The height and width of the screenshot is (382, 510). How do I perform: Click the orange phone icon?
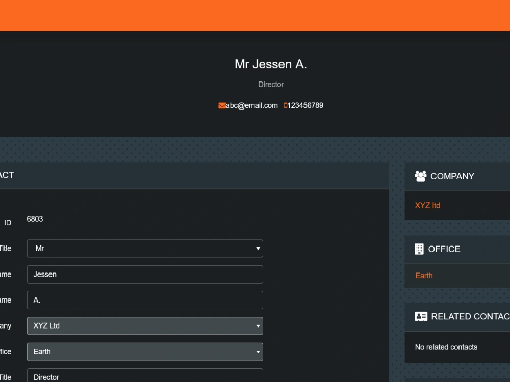tap(285, 105)
